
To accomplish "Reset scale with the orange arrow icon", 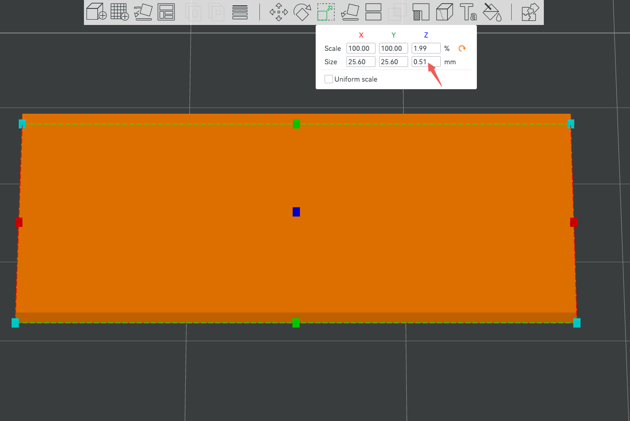I will 462,48.
